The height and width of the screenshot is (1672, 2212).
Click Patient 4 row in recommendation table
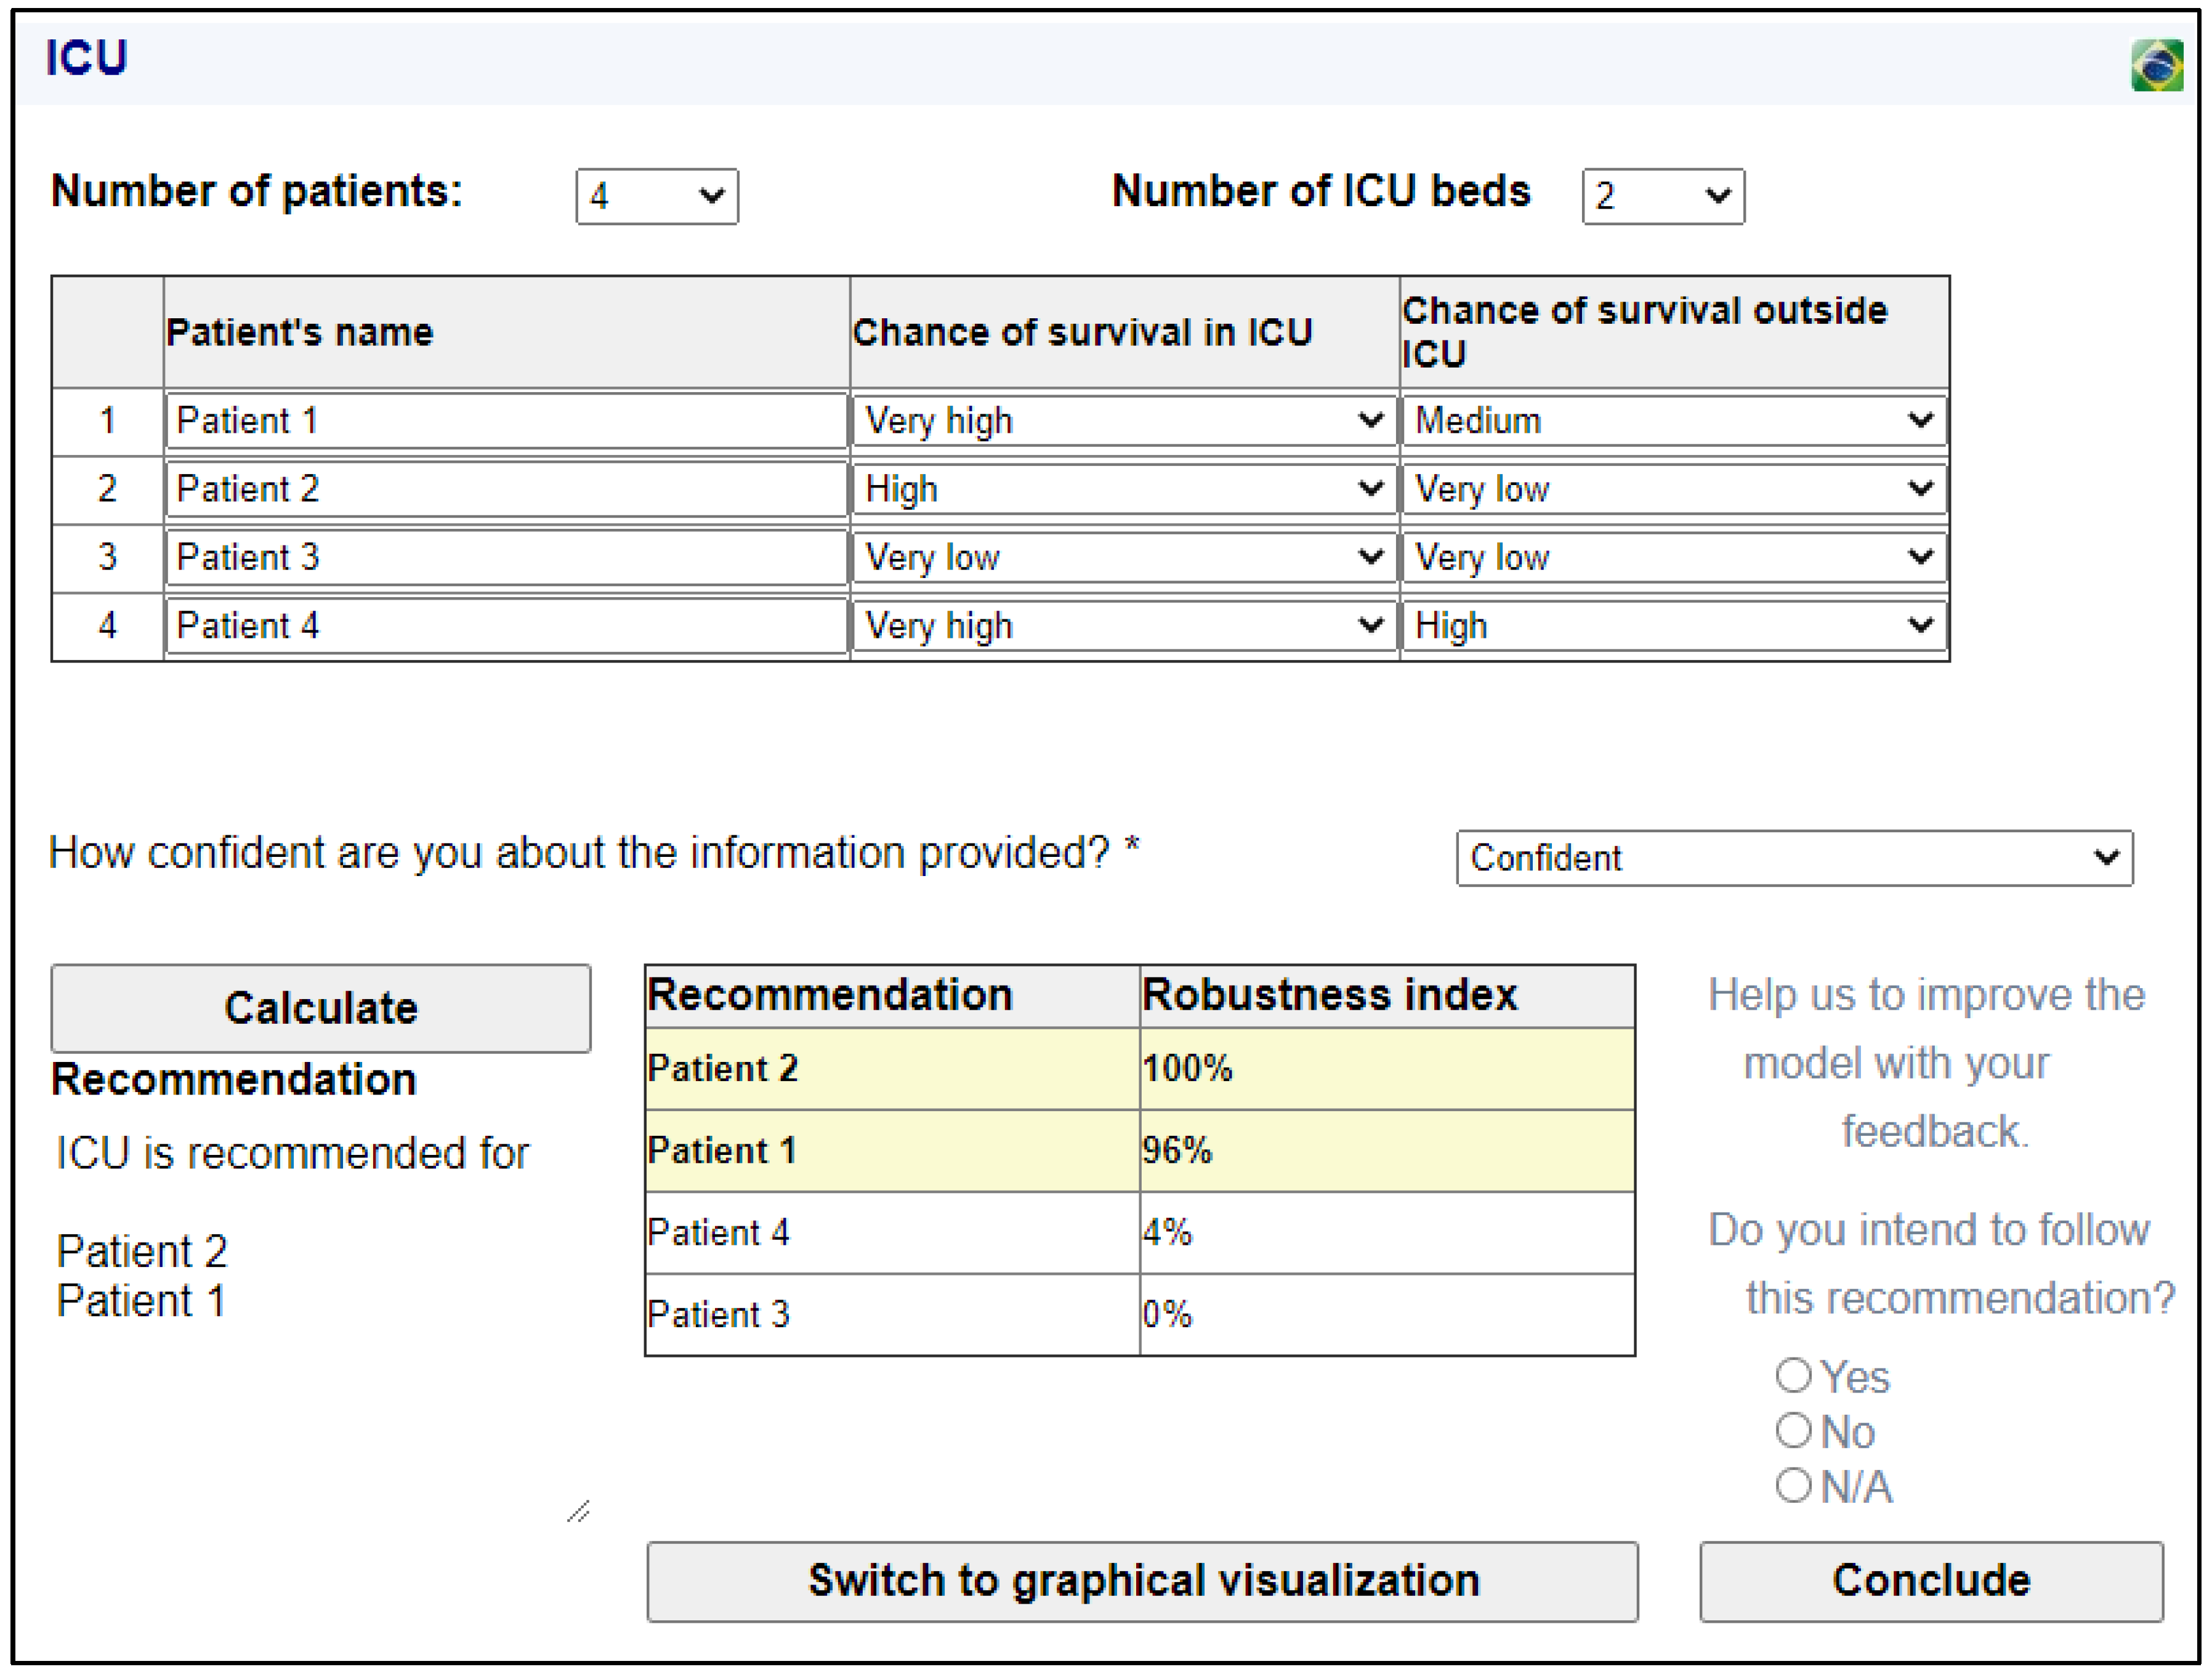(1140, 1232)
